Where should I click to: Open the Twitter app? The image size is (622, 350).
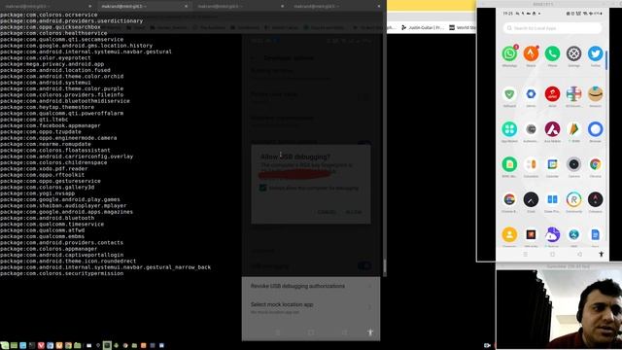pos(595,53)
